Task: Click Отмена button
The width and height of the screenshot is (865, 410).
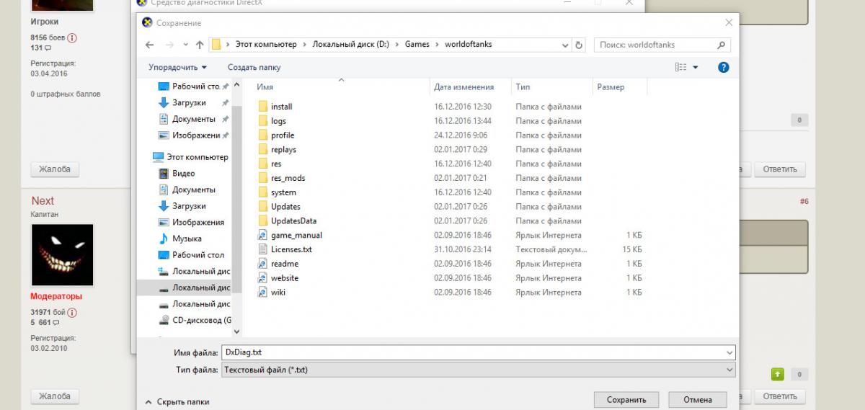Action: (x=698, y=399)
